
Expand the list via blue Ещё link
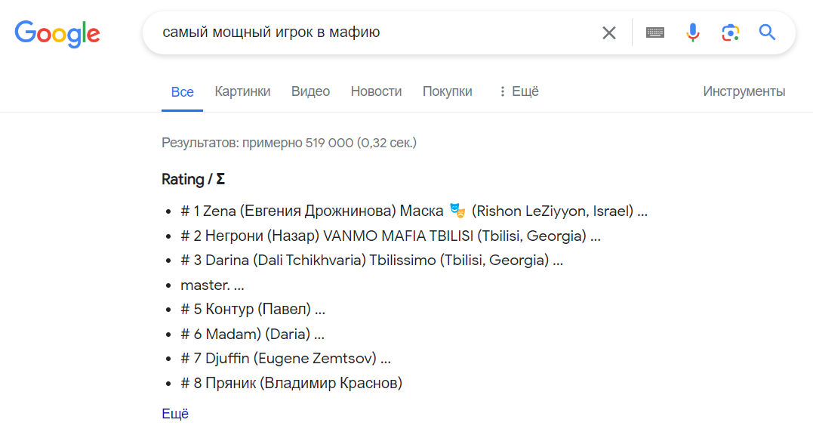coord(175,414)
